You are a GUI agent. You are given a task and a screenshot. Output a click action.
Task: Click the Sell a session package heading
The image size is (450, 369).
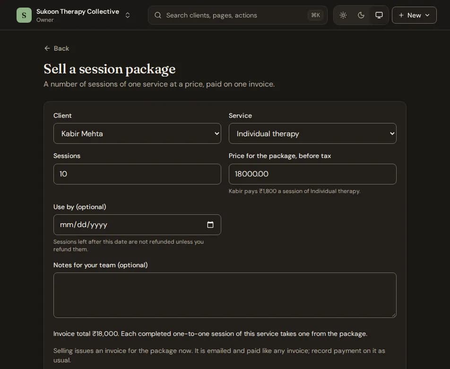point(110,69)
